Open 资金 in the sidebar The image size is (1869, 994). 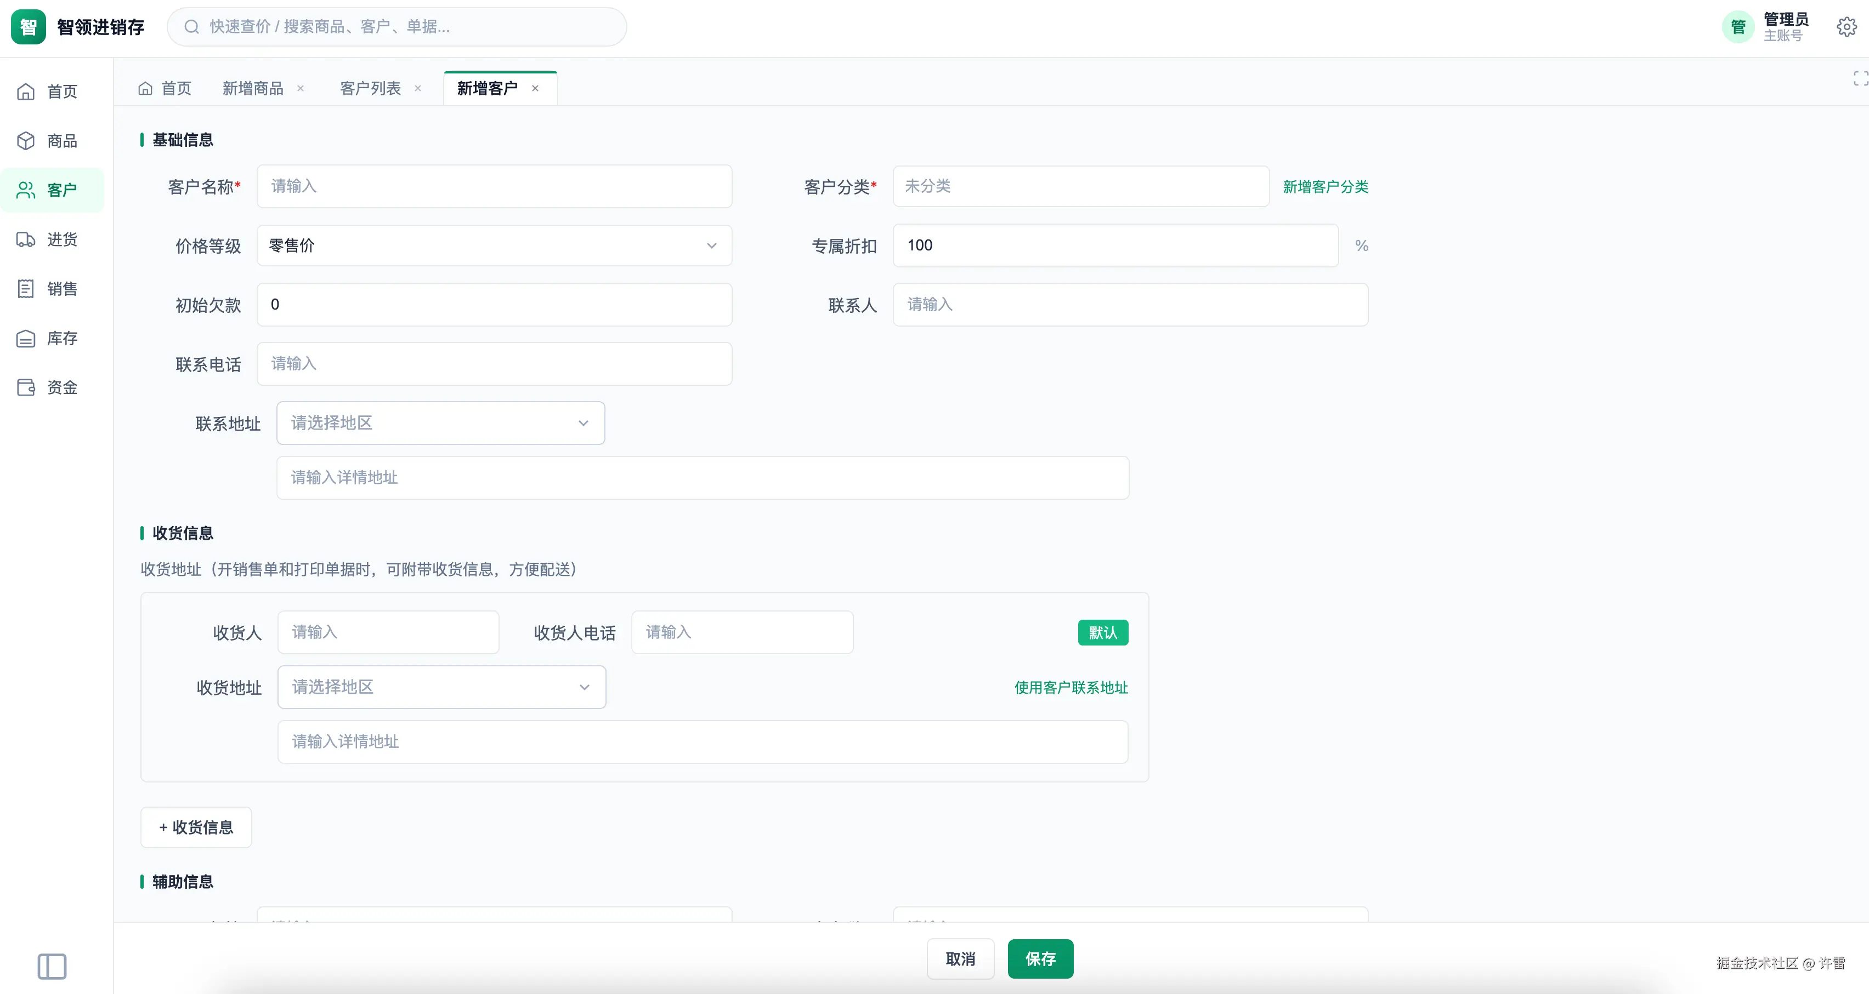coord(52,387)
